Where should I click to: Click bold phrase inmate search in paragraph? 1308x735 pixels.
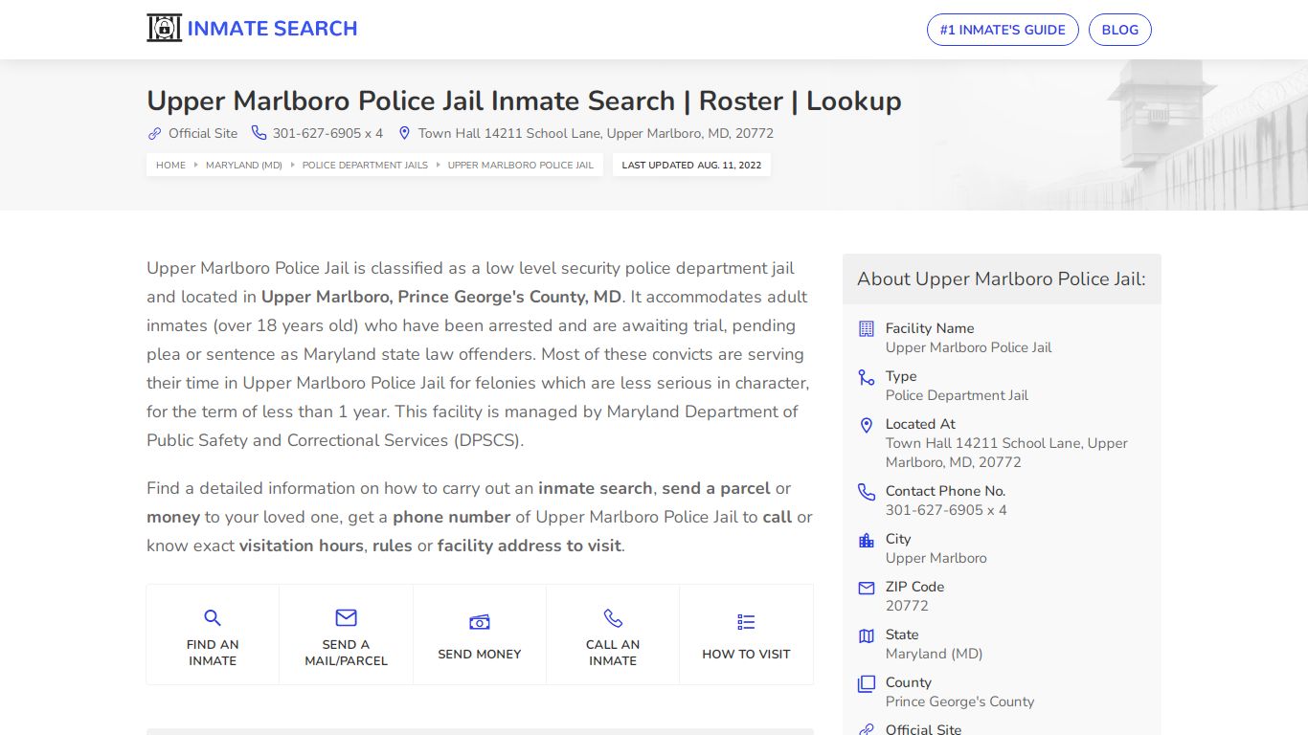(596, 488)
